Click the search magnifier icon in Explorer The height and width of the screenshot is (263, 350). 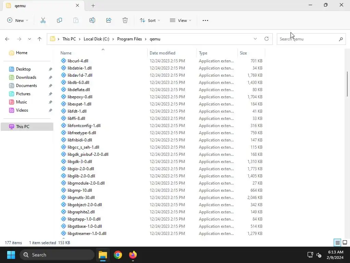click(x=341, y=39)
